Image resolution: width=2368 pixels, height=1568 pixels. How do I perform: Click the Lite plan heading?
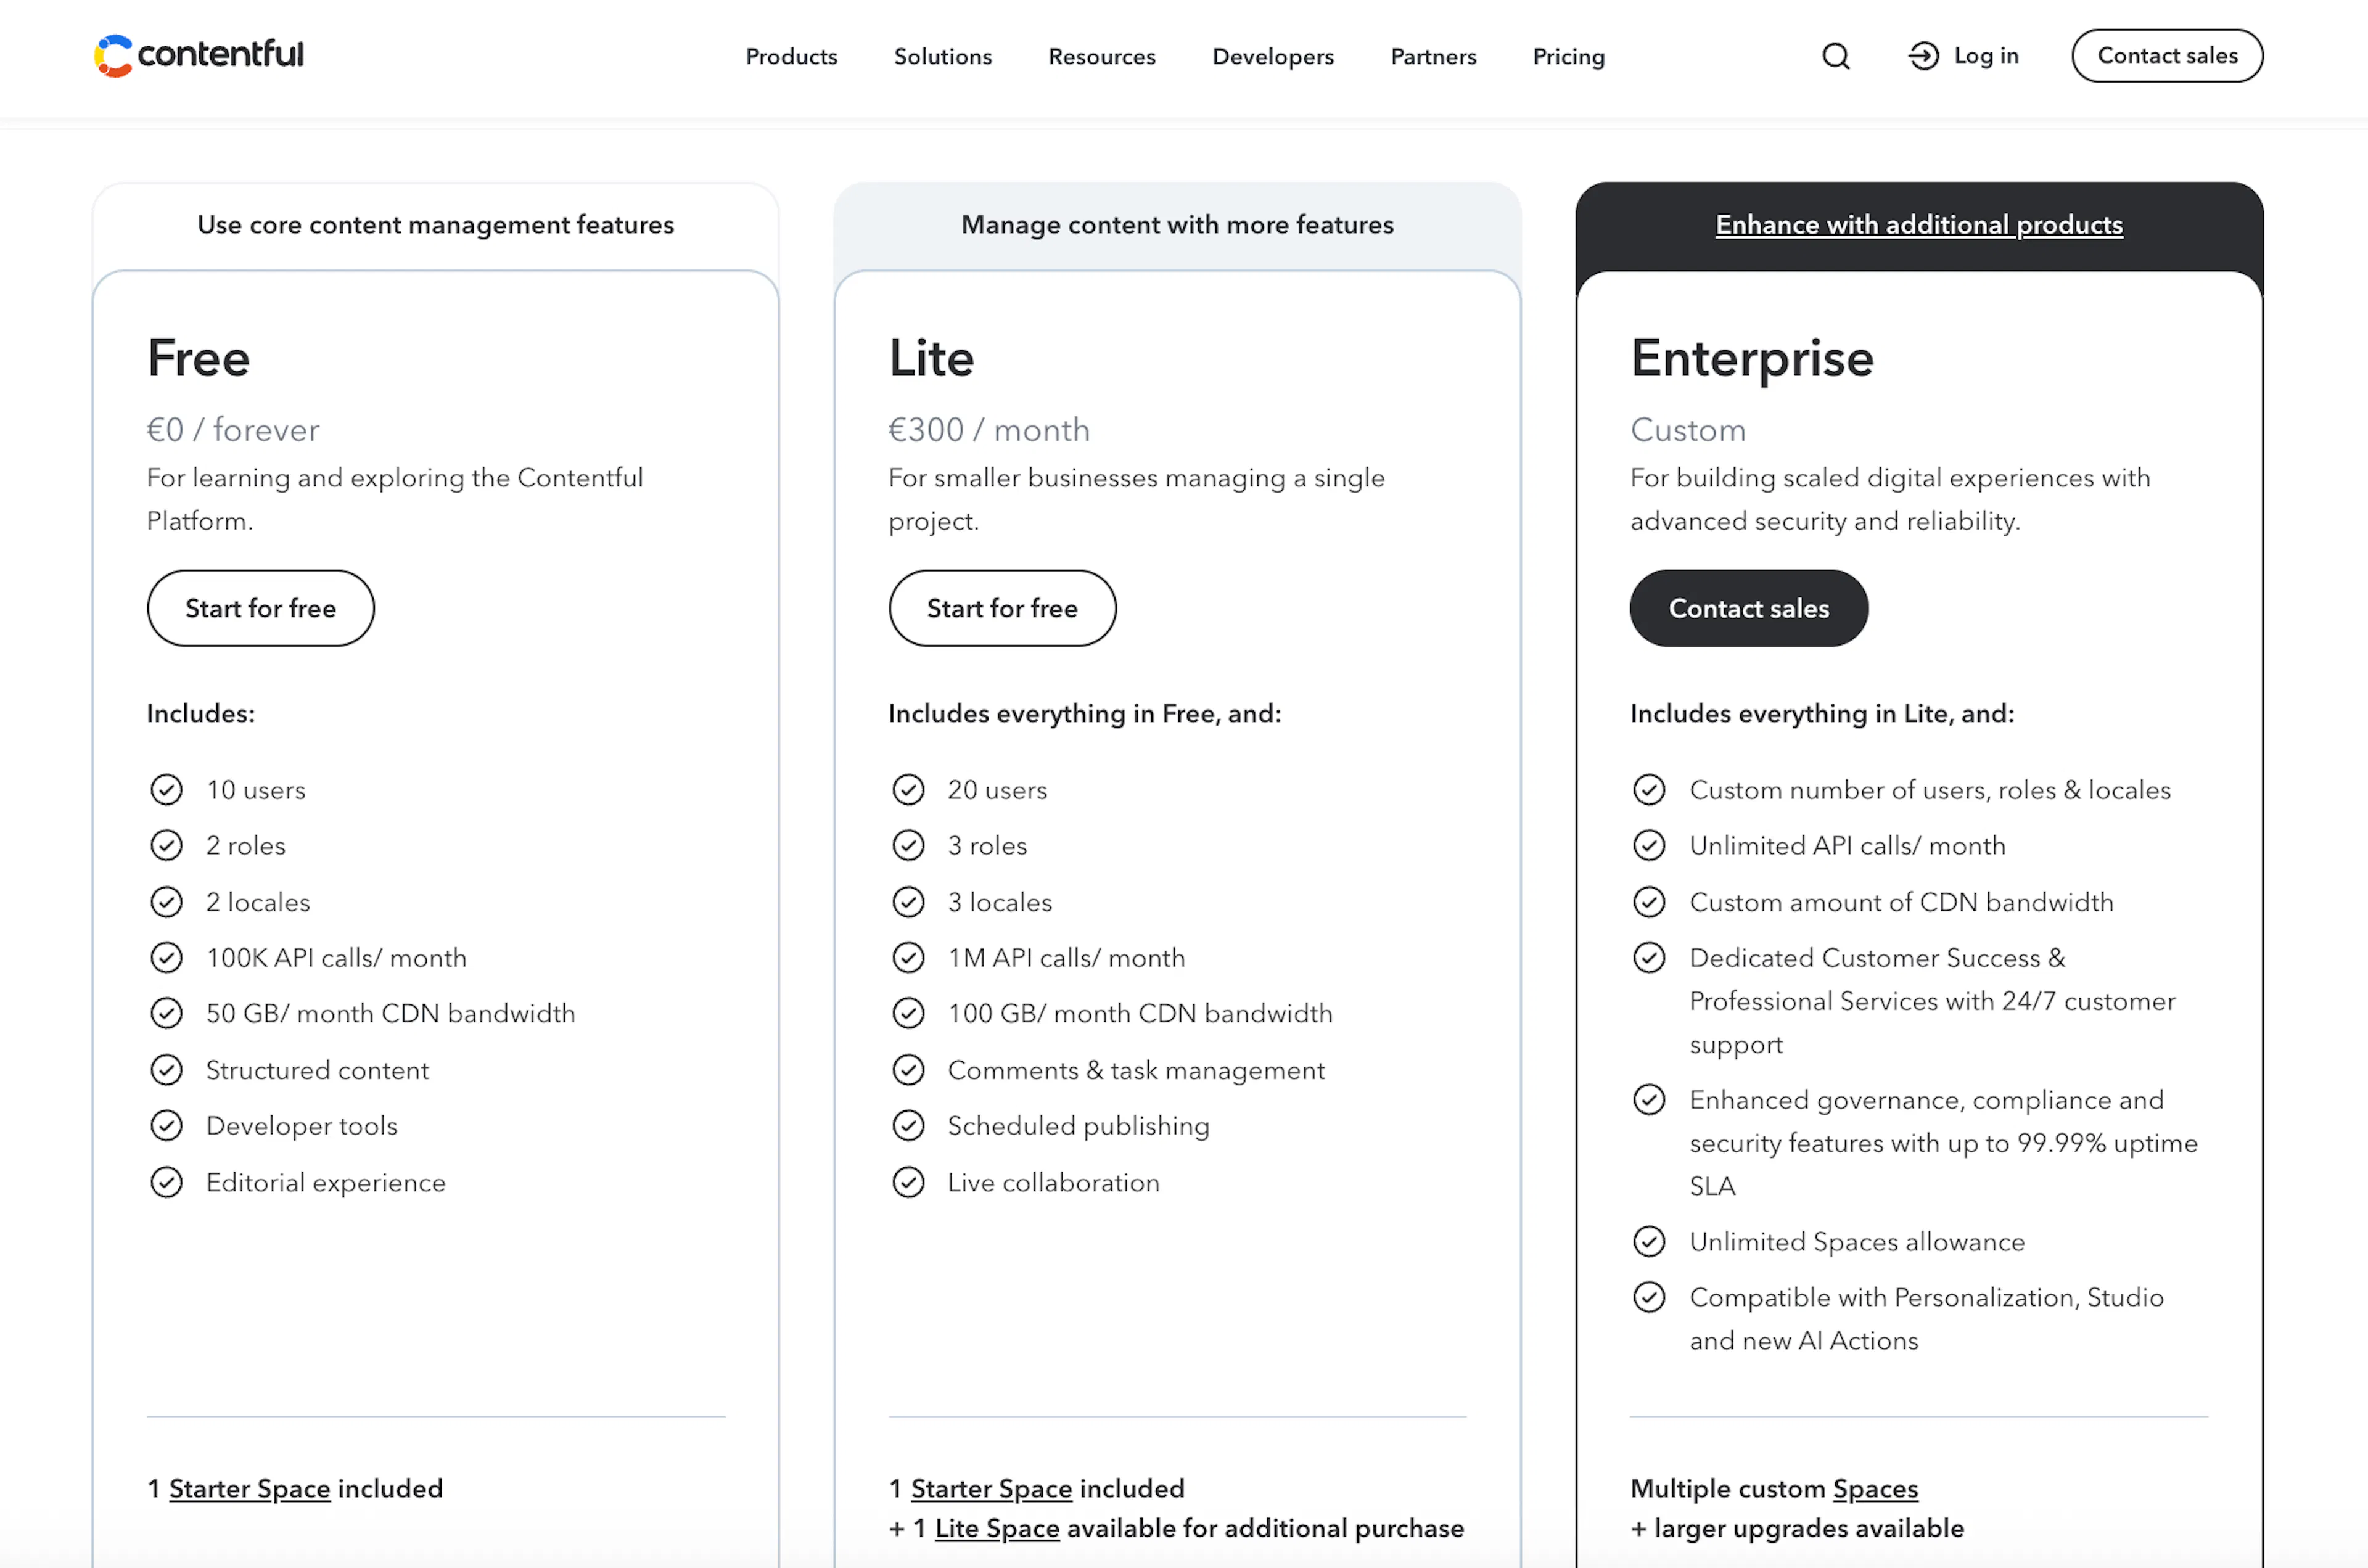[931, 358]
